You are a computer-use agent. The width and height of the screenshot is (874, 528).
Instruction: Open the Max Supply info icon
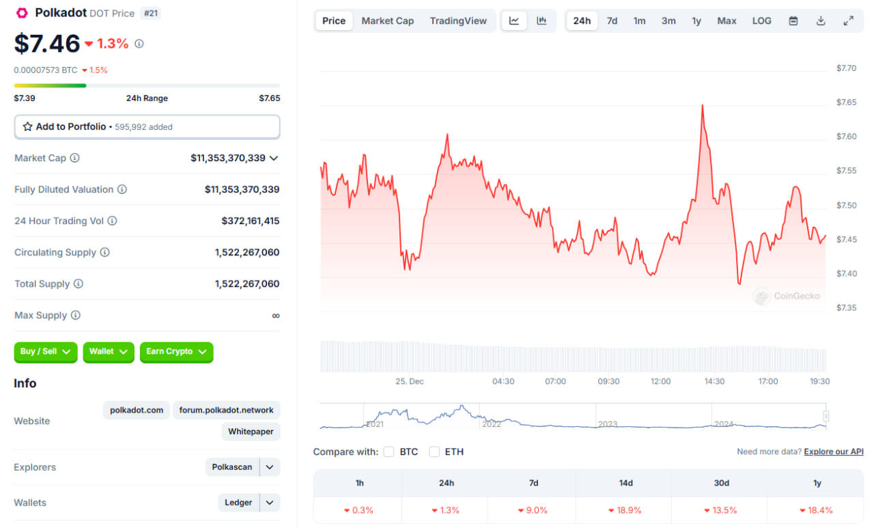point(76,315)
